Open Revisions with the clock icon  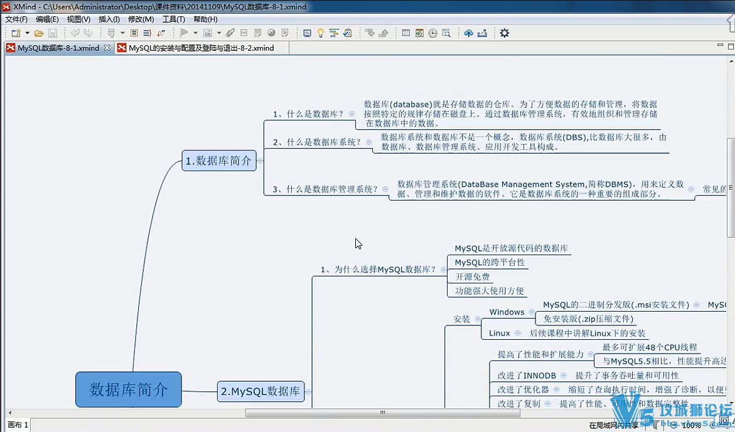pos(432,33)
